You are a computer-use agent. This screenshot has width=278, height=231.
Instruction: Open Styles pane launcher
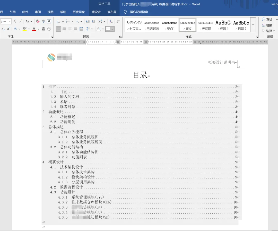coord(257,37)
